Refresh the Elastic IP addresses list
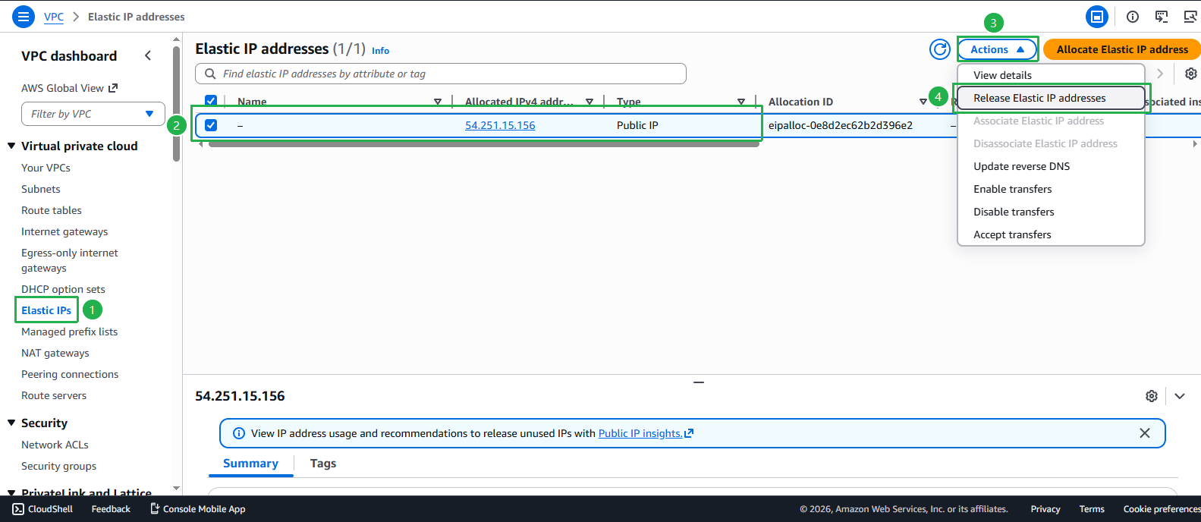This screenshot has height=522, width=1201. [940, 49]
